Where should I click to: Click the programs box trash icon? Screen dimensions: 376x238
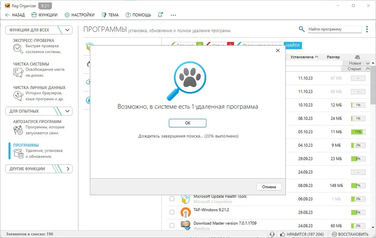(18, 154)
